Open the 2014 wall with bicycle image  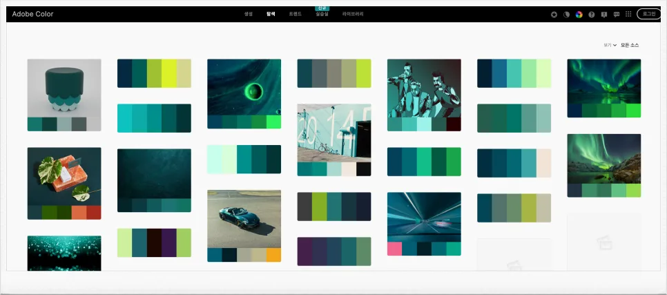click(x=334, y=133)
